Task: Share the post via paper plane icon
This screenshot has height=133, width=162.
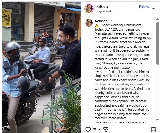Action: 106,130
